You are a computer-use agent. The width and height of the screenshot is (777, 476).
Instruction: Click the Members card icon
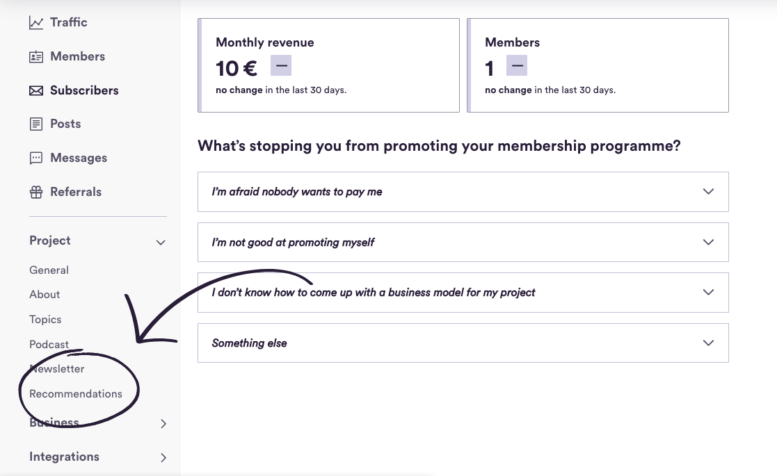(x=36, y=57)
